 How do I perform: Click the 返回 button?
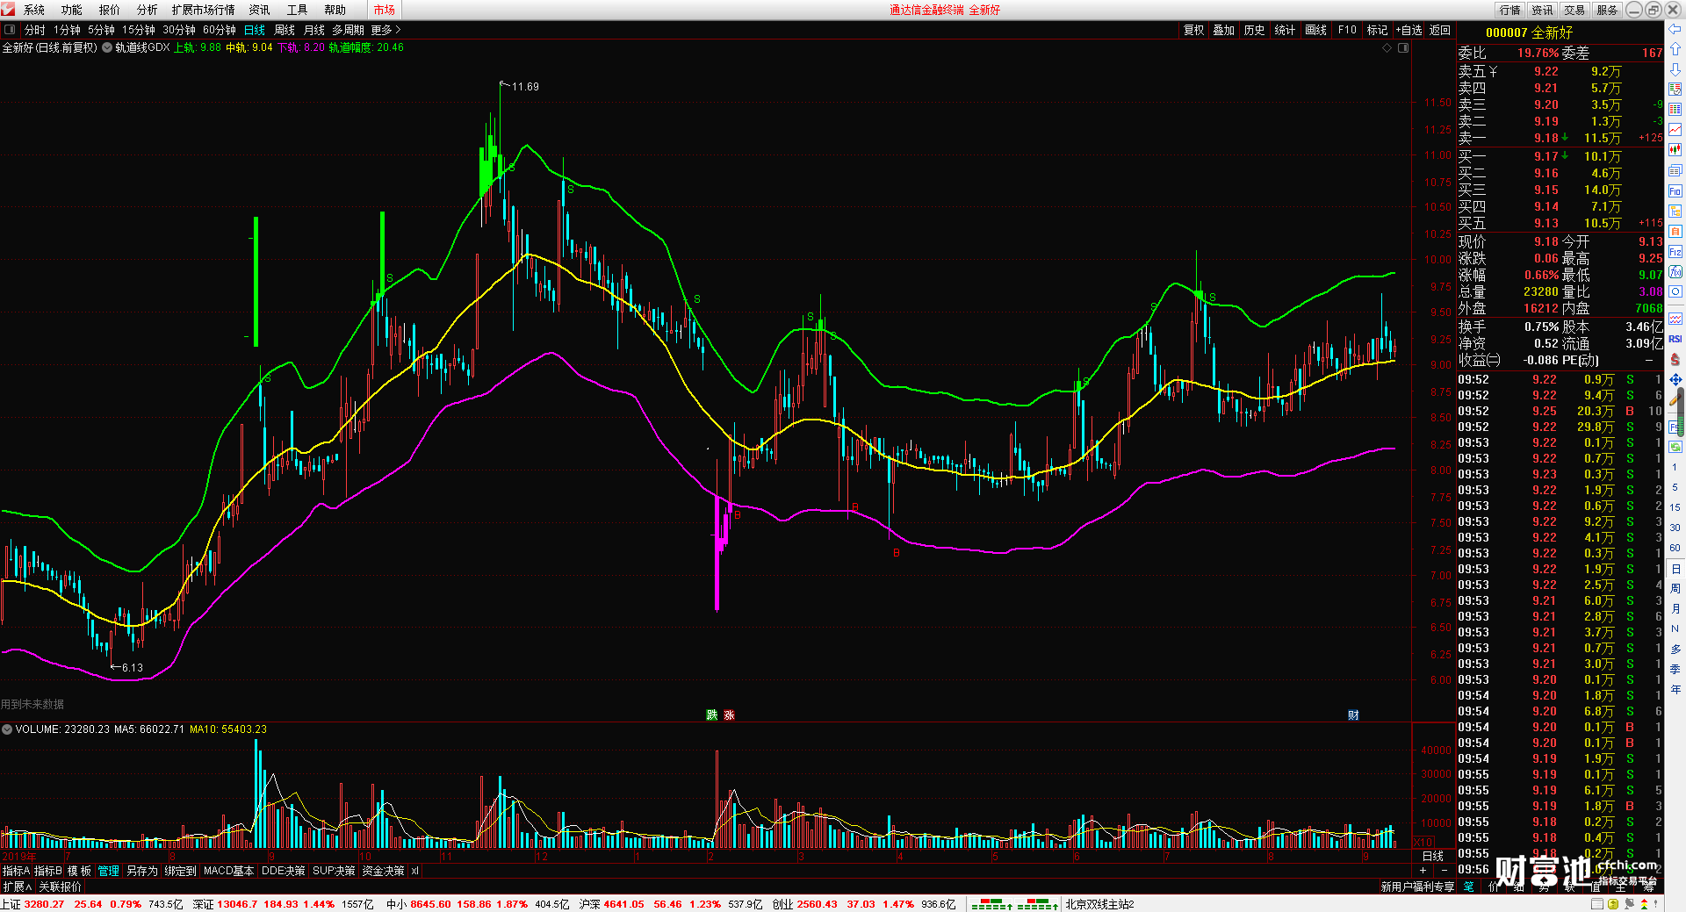coord(1440,30)
